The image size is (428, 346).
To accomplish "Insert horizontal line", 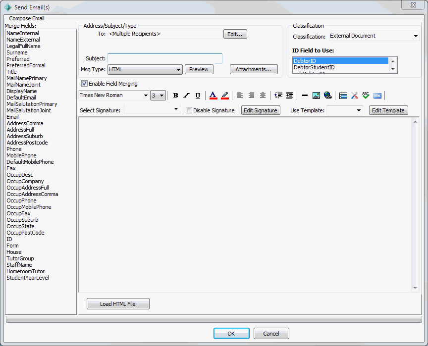I will click(305, 96).
